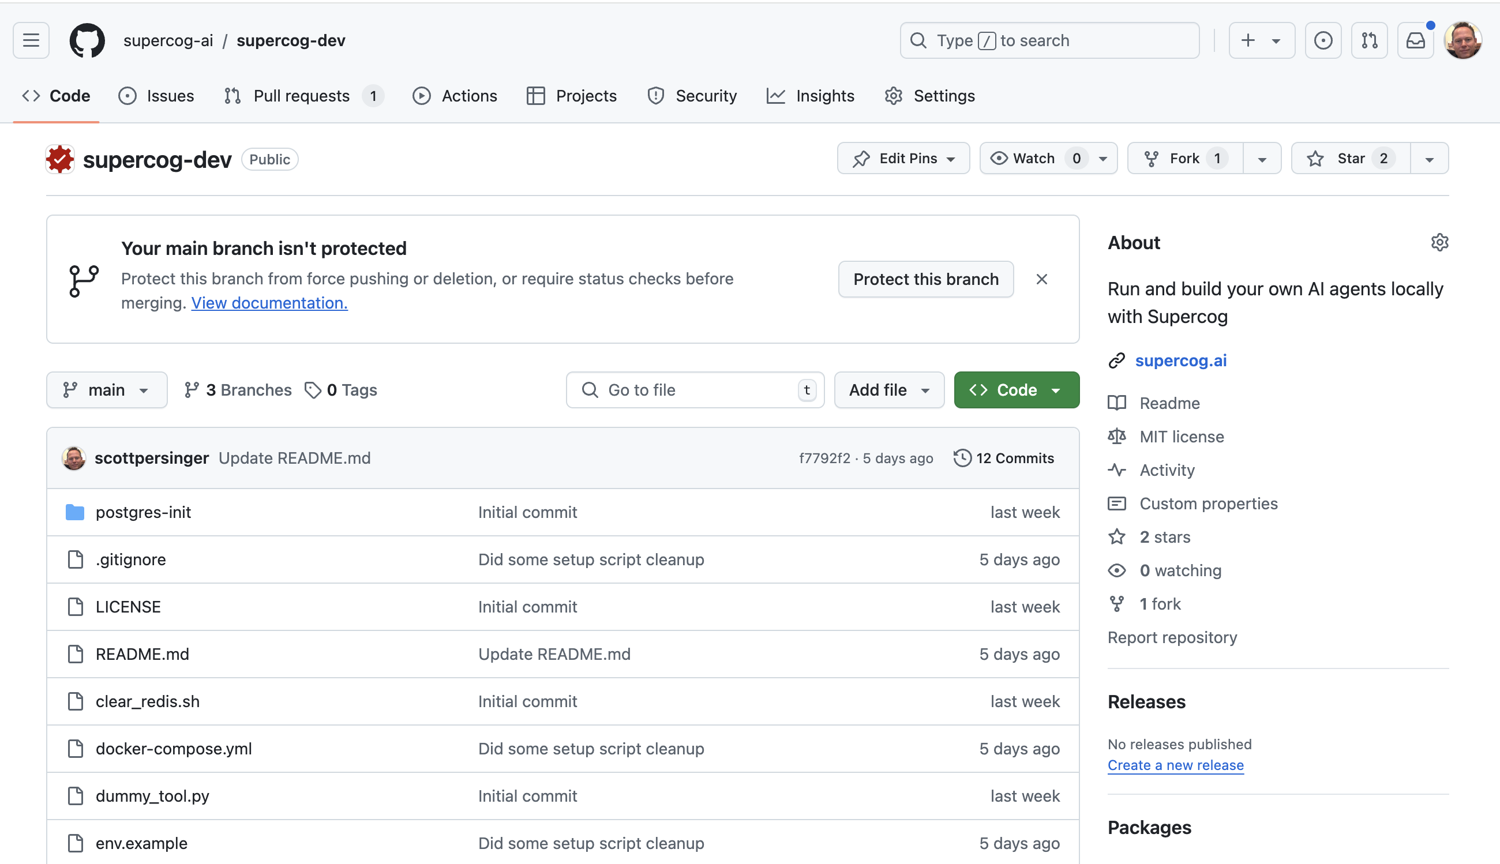Expand the Fork options dropdown arrow
The height and width of the screenshot is (864, 1500).
[1262, 159]
